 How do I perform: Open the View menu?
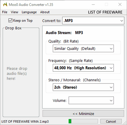pyautogui.click(x=14, y=12)
